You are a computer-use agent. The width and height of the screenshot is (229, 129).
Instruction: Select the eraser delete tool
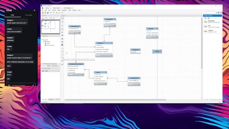62,25
